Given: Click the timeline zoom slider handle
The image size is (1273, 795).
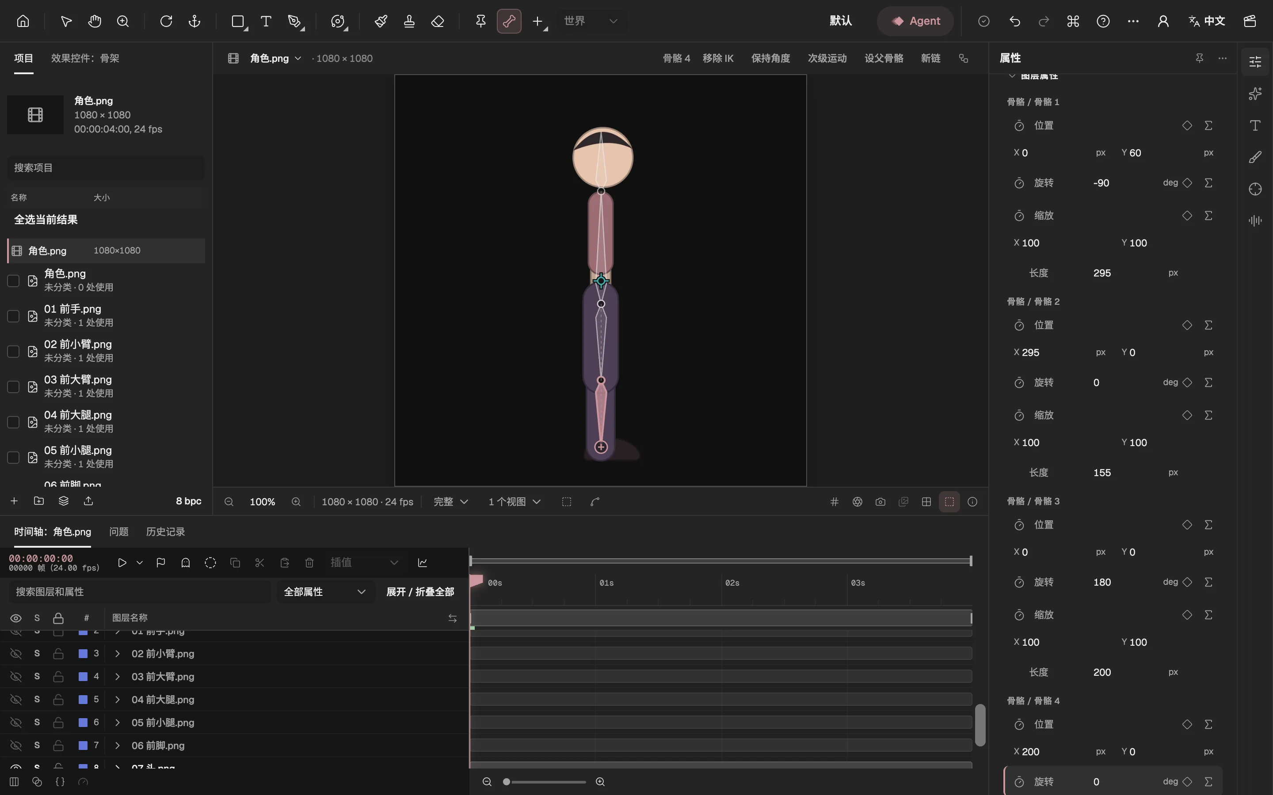Looking at the screenshot, I should (x=507, y=782).
